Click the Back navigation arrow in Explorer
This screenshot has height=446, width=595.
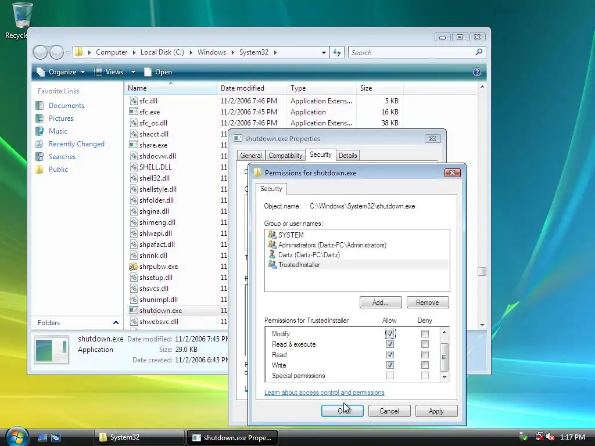point(41,52)
